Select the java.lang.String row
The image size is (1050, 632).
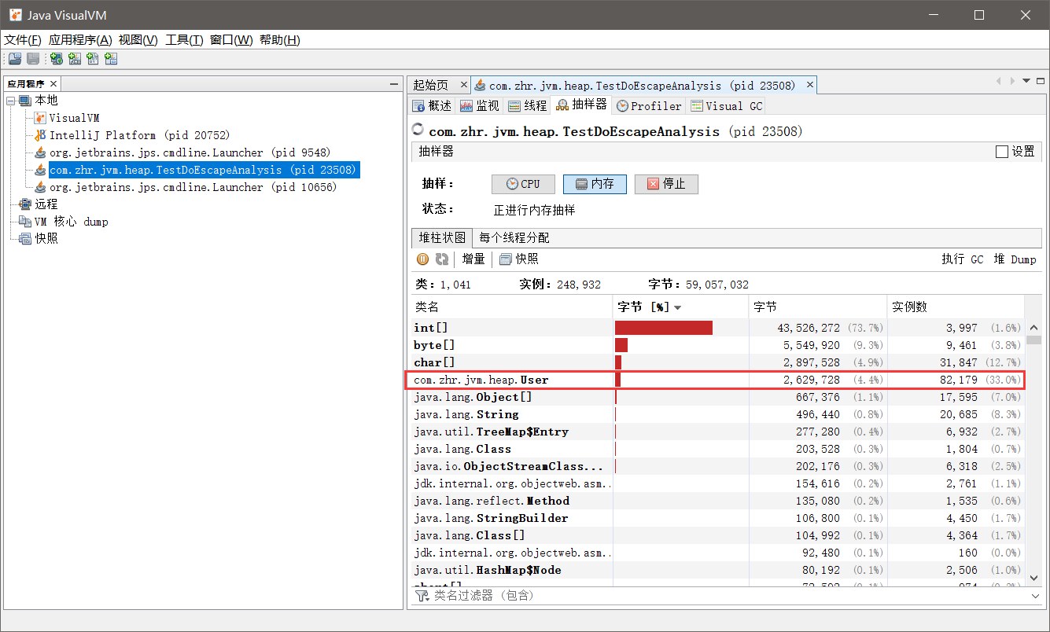(717, 414)
